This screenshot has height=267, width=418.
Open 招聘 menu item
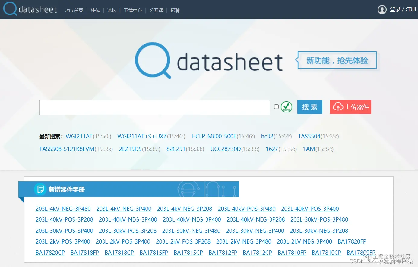175,10
